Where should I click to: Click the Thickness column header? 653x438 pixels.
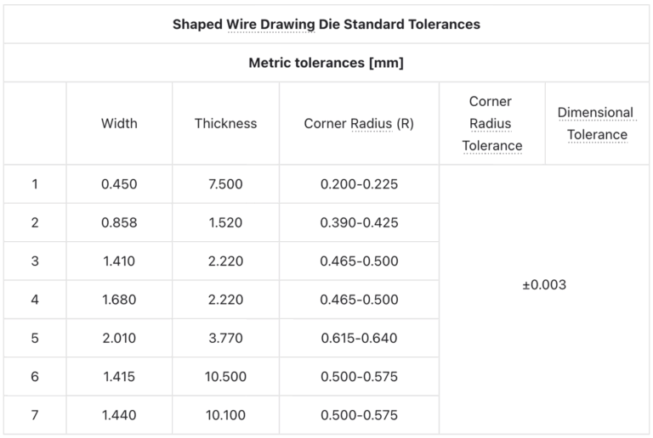click(x=225, y=123)
